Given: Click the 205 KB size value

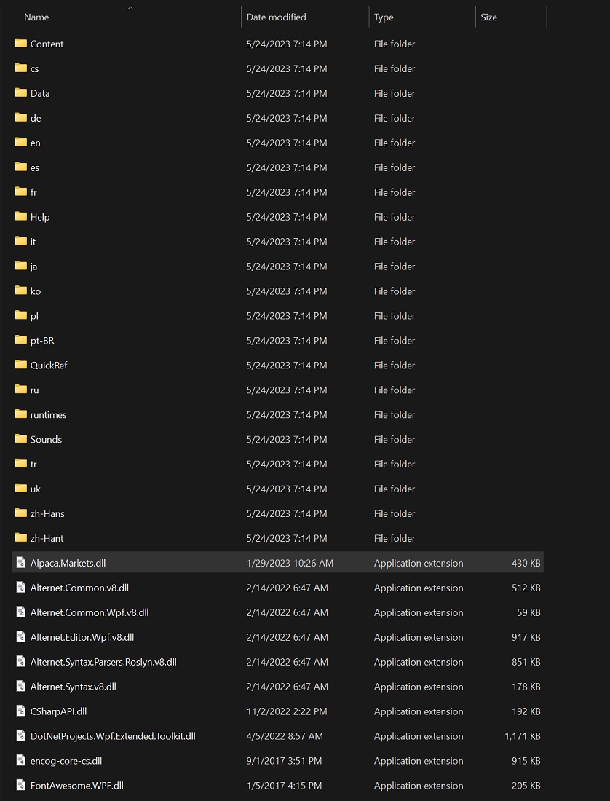Looking at the screenshot, I should [x=526, y=786].
